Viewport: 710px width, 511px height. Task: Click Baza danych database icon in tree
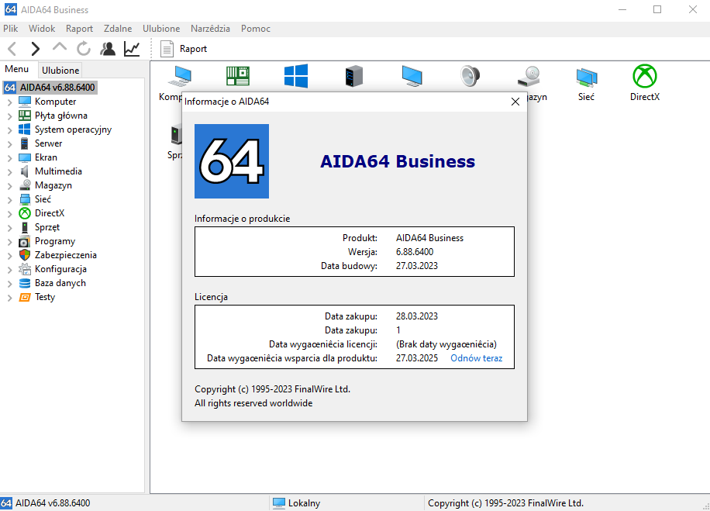pos(25,283)
